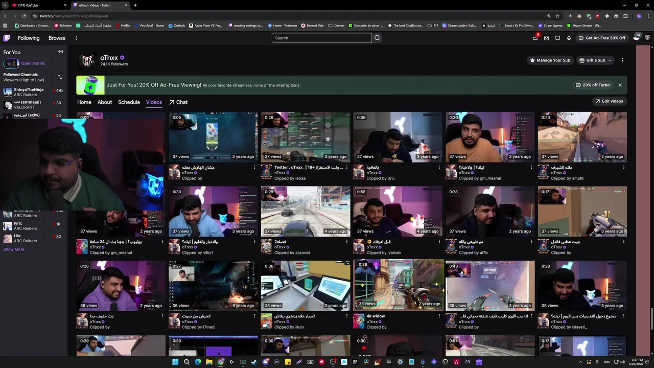Switch to the Schedule channel tab
The height and width of the screenshot is (368, 654).
pos(129,102)
